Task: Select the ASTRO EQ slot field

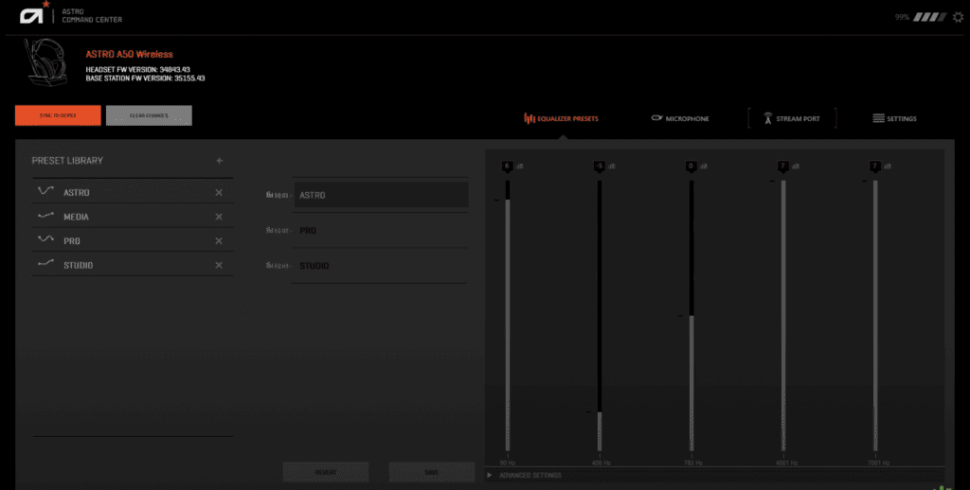Action: [x=381, y=195]
